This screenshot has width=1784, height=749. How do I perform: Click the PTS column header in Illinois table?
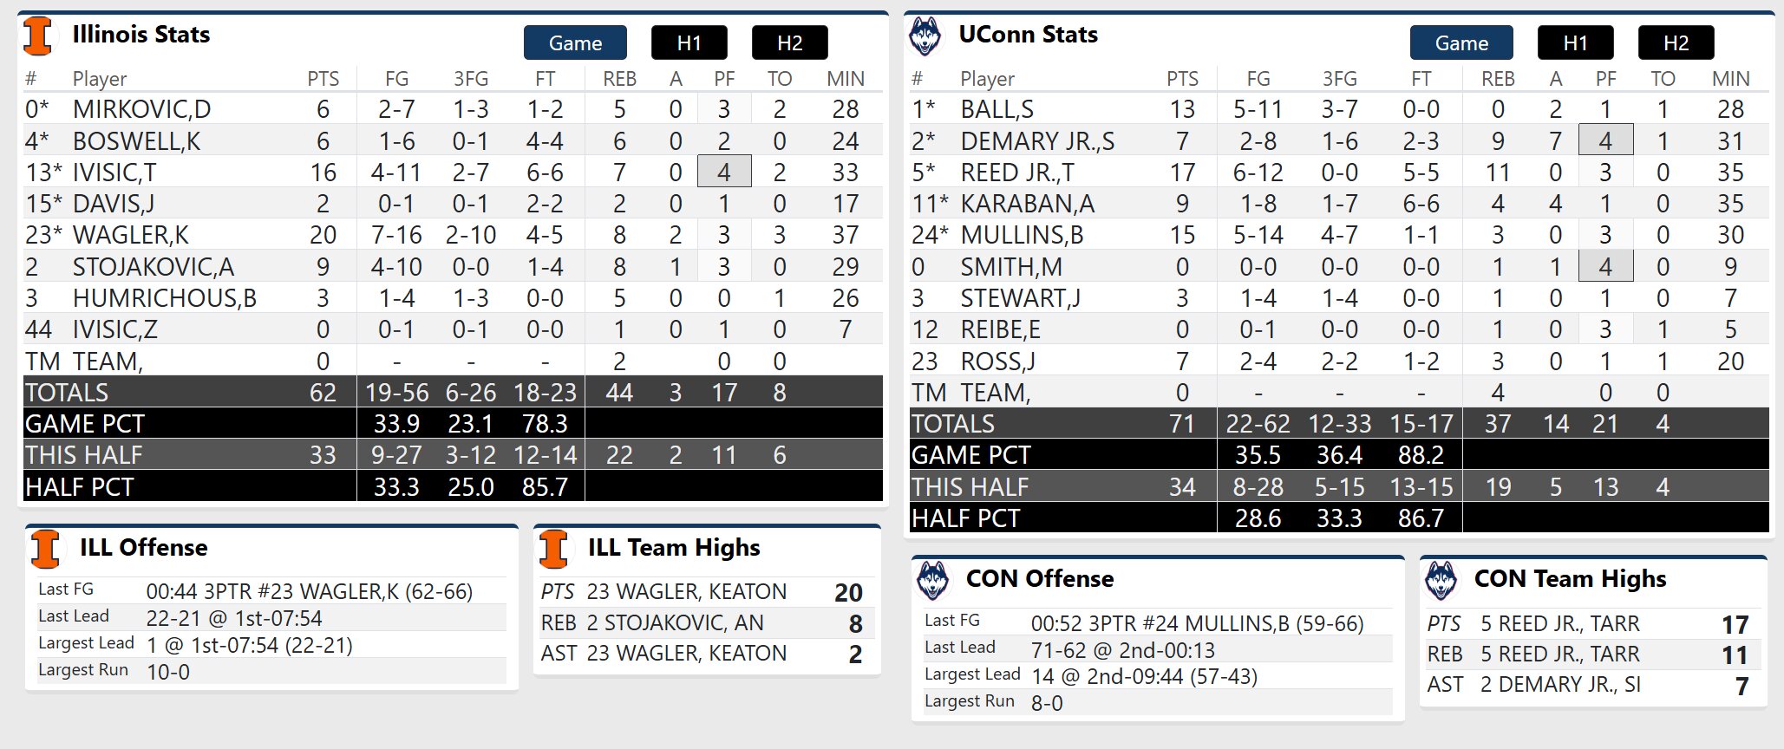(x=323, y=79)
